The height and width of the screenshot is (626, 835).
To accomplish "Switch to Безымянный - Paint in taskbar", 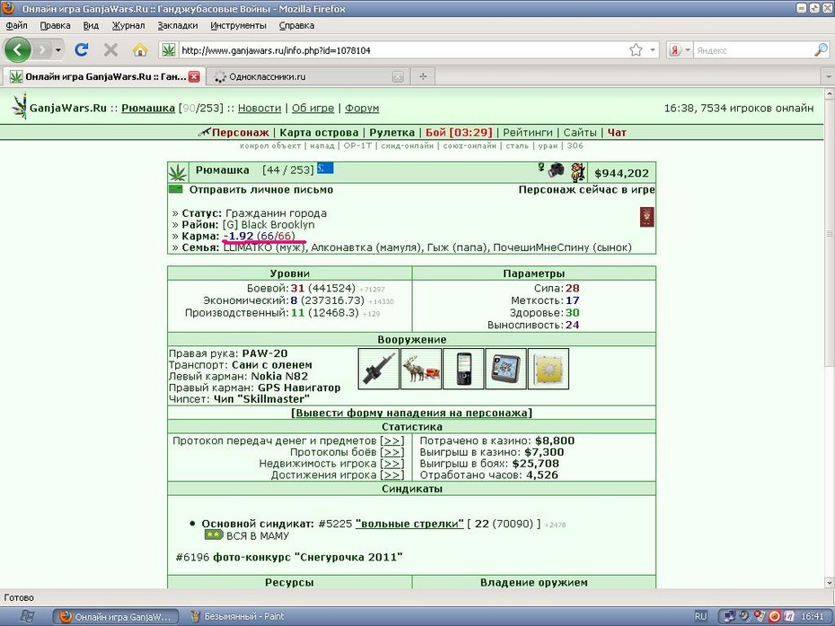I will click(x=240, y=616).
